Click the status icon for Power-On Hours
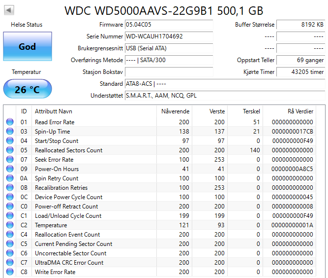328x278 pixels. (9, 169)
